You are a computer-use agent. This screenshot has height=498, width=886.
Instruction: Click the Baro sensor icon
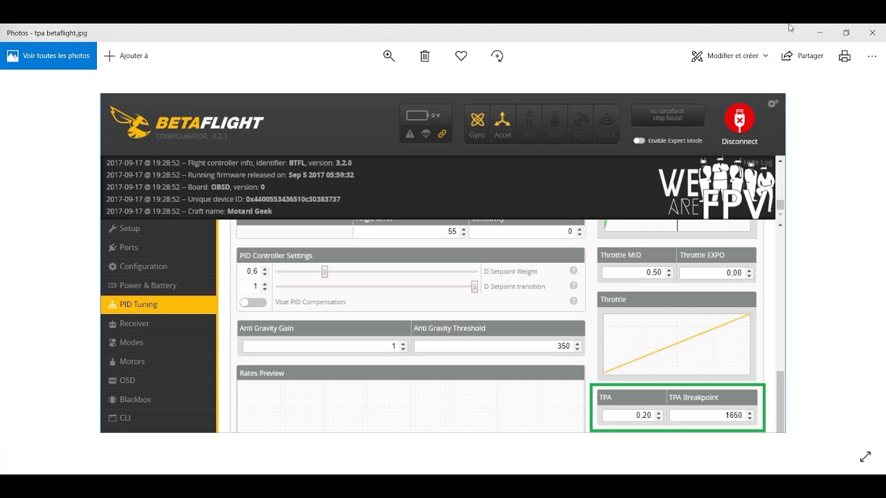tap(554, 124)
